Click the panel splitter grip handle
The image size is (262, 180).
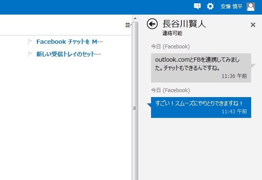(x=135, y=108)
